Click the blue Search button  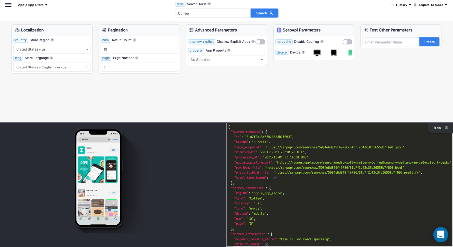point(264,13)
